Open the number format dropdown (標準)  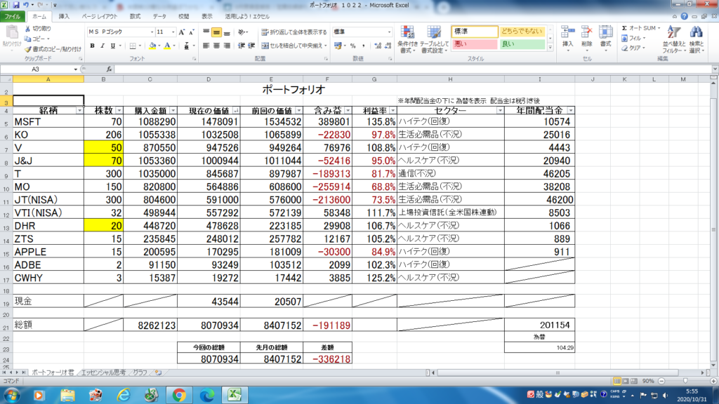point(389,32)
